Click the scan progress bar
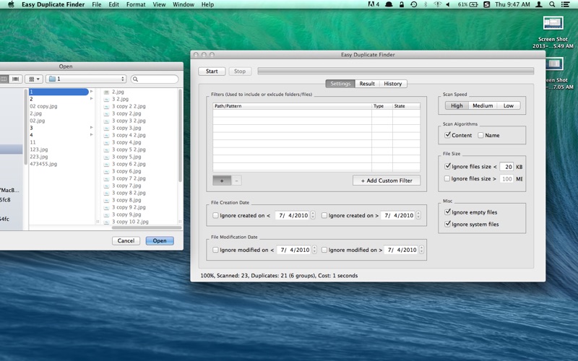The image size is (578, 361). [395, 71]
